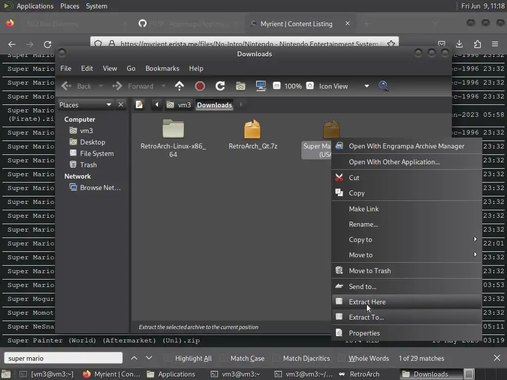Screen dimensions: 507x380
Task: Select the RetroArch-Linux-x86_64 folder
Action: (173, 139)
